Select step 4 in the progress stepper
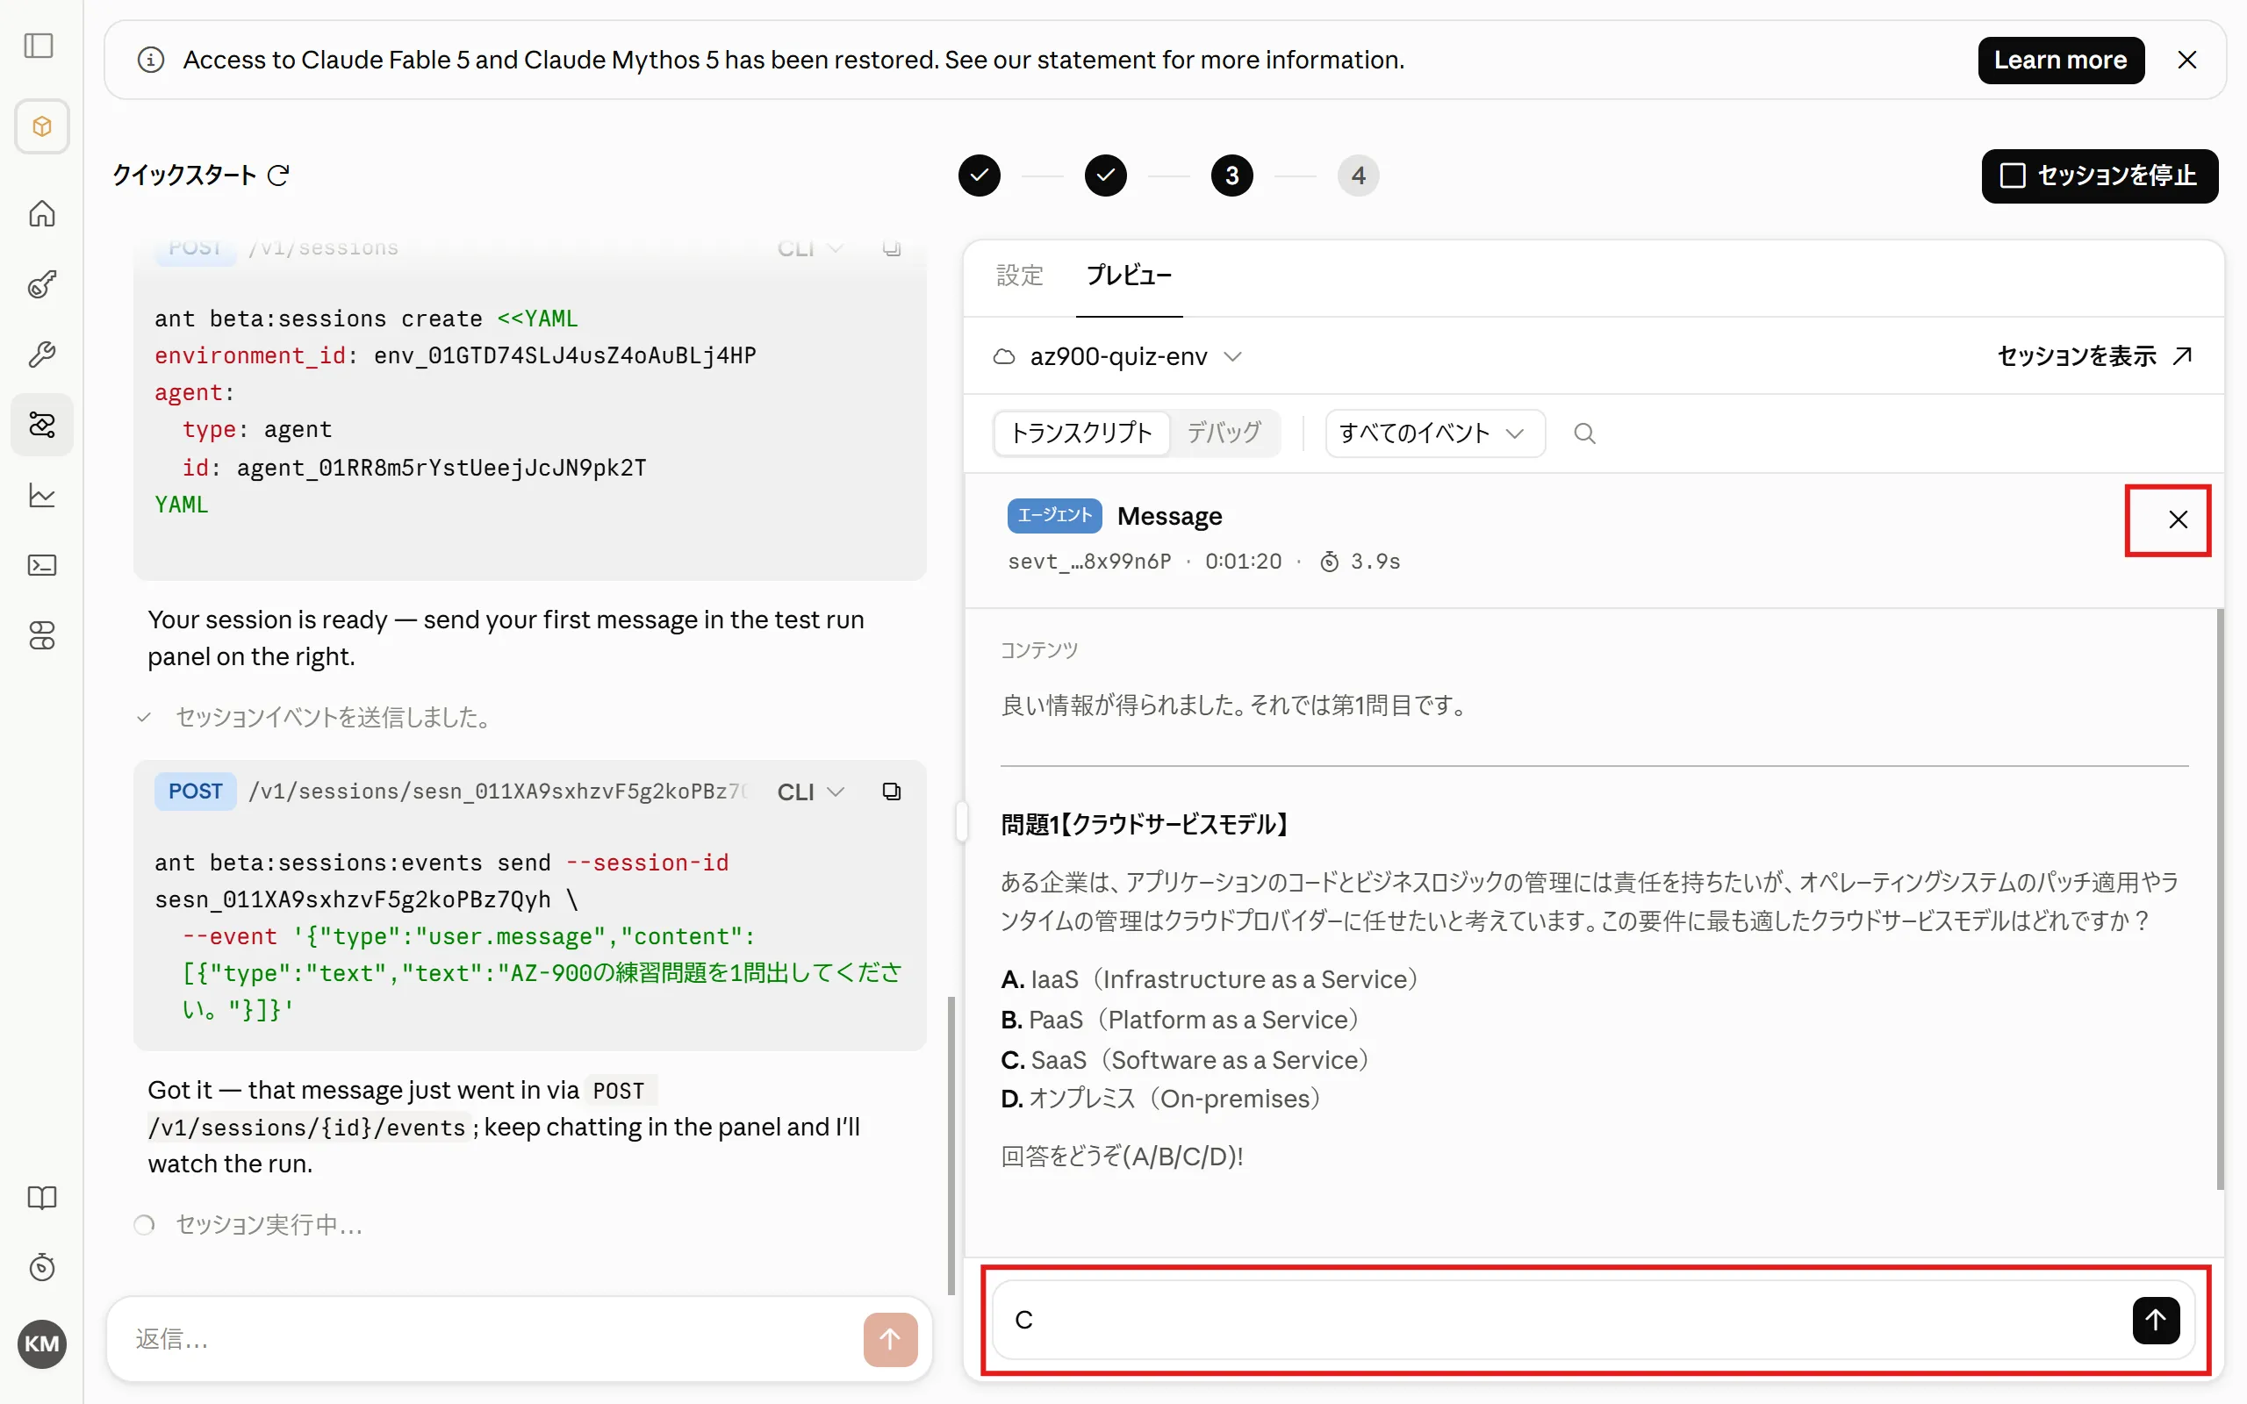 (x=1358, y=175)
